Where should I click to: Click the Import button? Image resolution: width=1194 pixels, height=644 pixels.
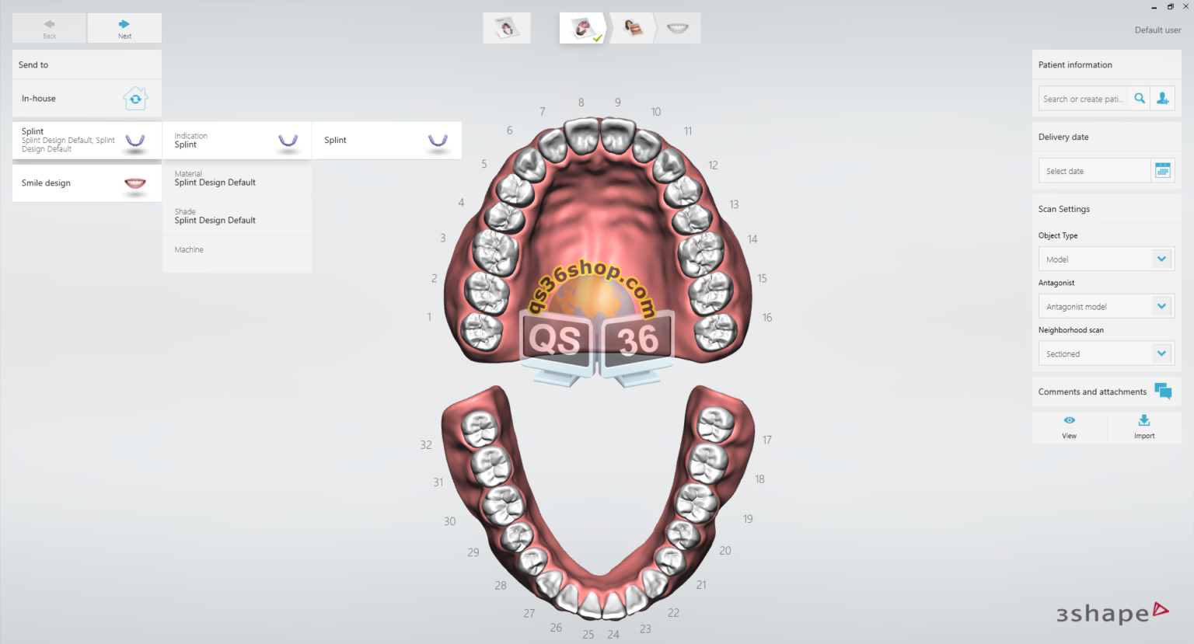(1143, 426)
